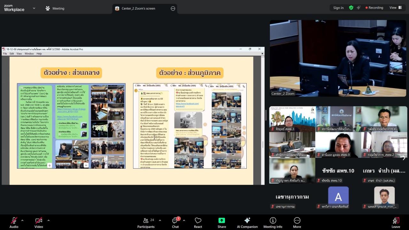This screenshot has height=230, width=409.
Task: Open the More options menu
Action: tap(297, 222)
